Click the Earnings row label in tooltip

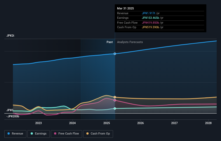pyautogui.click(x=123, y=18)
